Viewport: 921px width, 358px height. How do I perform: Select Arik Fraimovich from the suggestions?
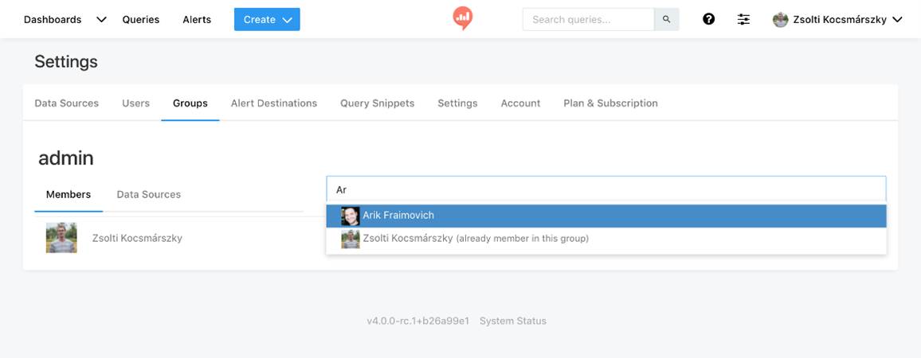(606, 216)
